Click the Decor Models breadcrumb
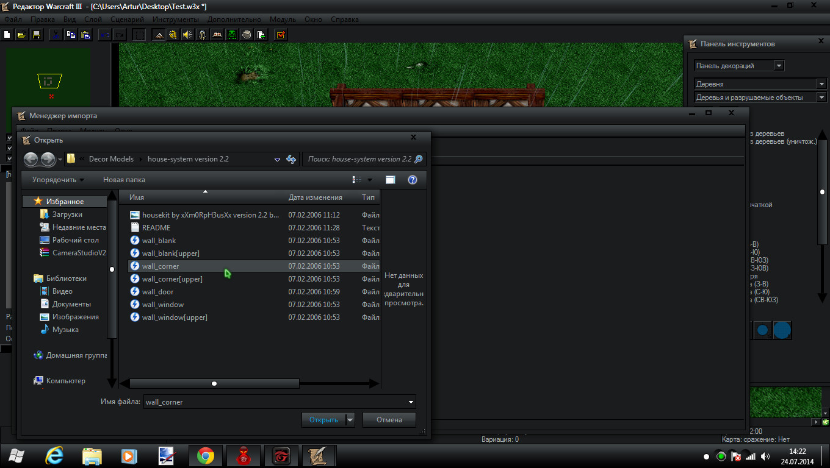 click(x=111, y=159)
